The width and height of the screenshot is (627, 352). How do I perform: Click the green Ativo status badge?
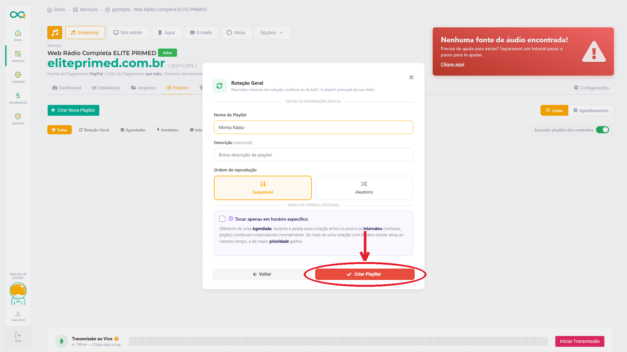(x=168, y=53)
